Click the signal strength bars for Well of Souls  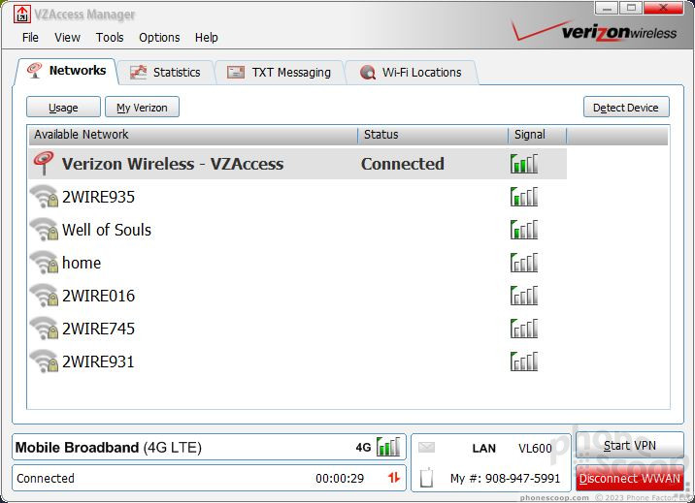pyautogui.click(x=524, y=230)
